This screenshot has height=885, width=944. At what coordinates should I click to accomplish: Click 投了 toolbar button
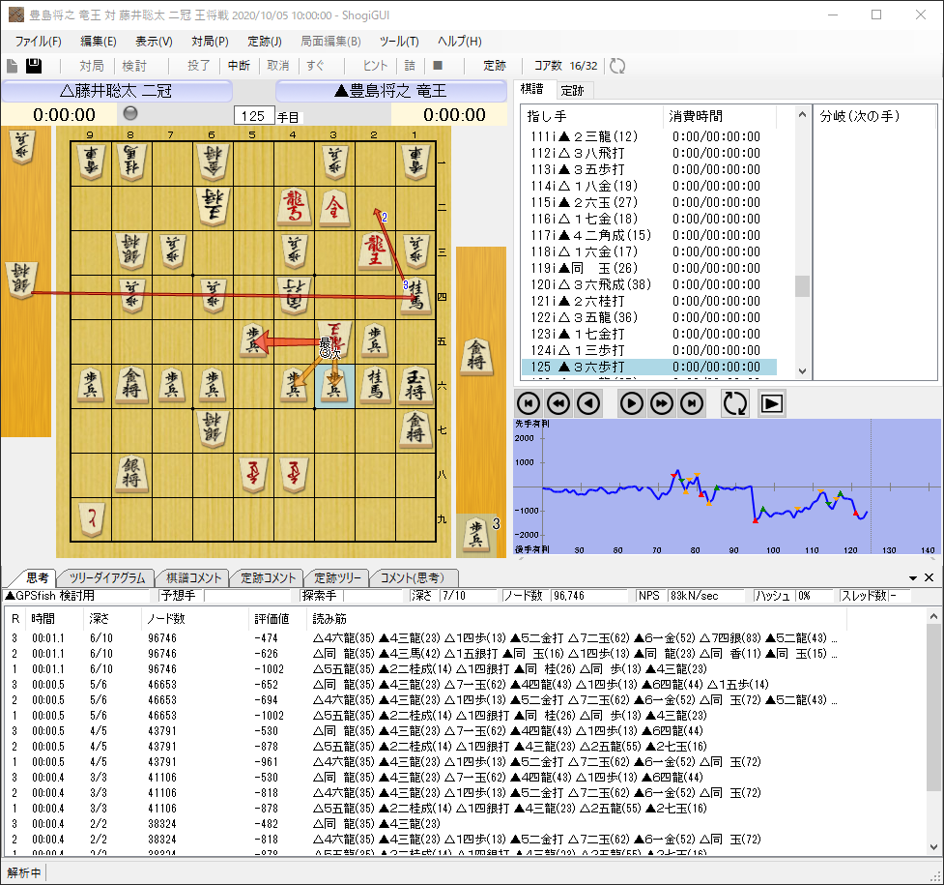point(199,66)
